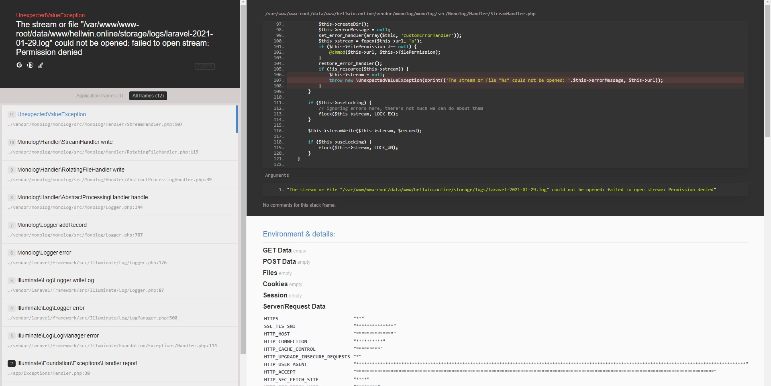Click argument 1 error message string
This screenshot has height=386, width=771.
pos(501,190)
